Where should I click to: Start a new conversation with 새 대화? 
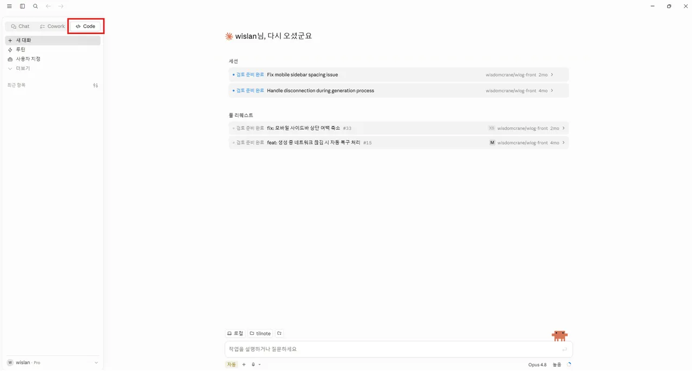click(53, 41)
